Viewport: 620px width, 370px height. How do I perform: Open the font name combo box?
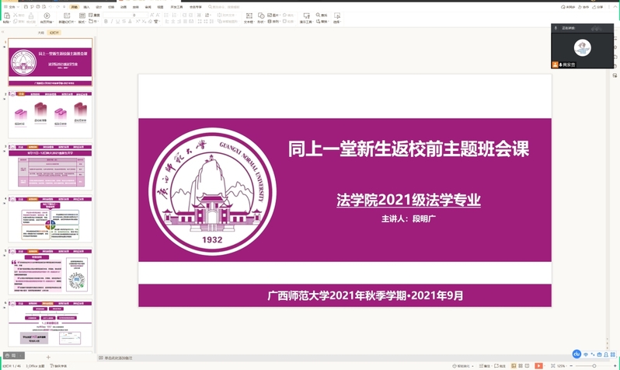(x=117, y=15)
